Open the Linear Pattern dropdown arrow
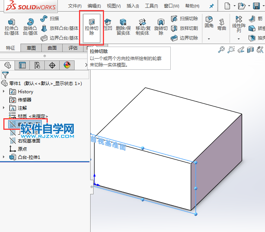The width and height of the screenshot is (265, 232). (239, 39)
